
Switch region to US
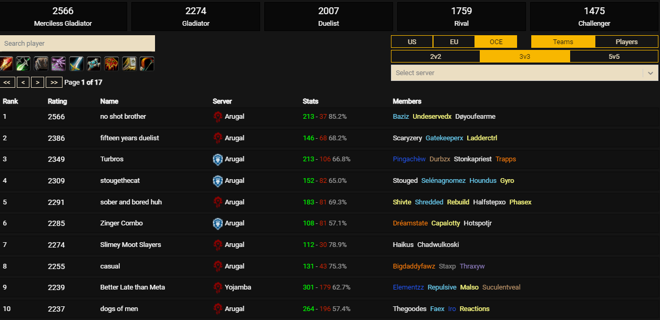tap(412, 42)
